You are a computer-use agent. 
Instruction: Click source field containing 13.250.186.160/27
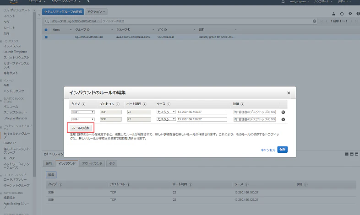click(x=202, y=112)
